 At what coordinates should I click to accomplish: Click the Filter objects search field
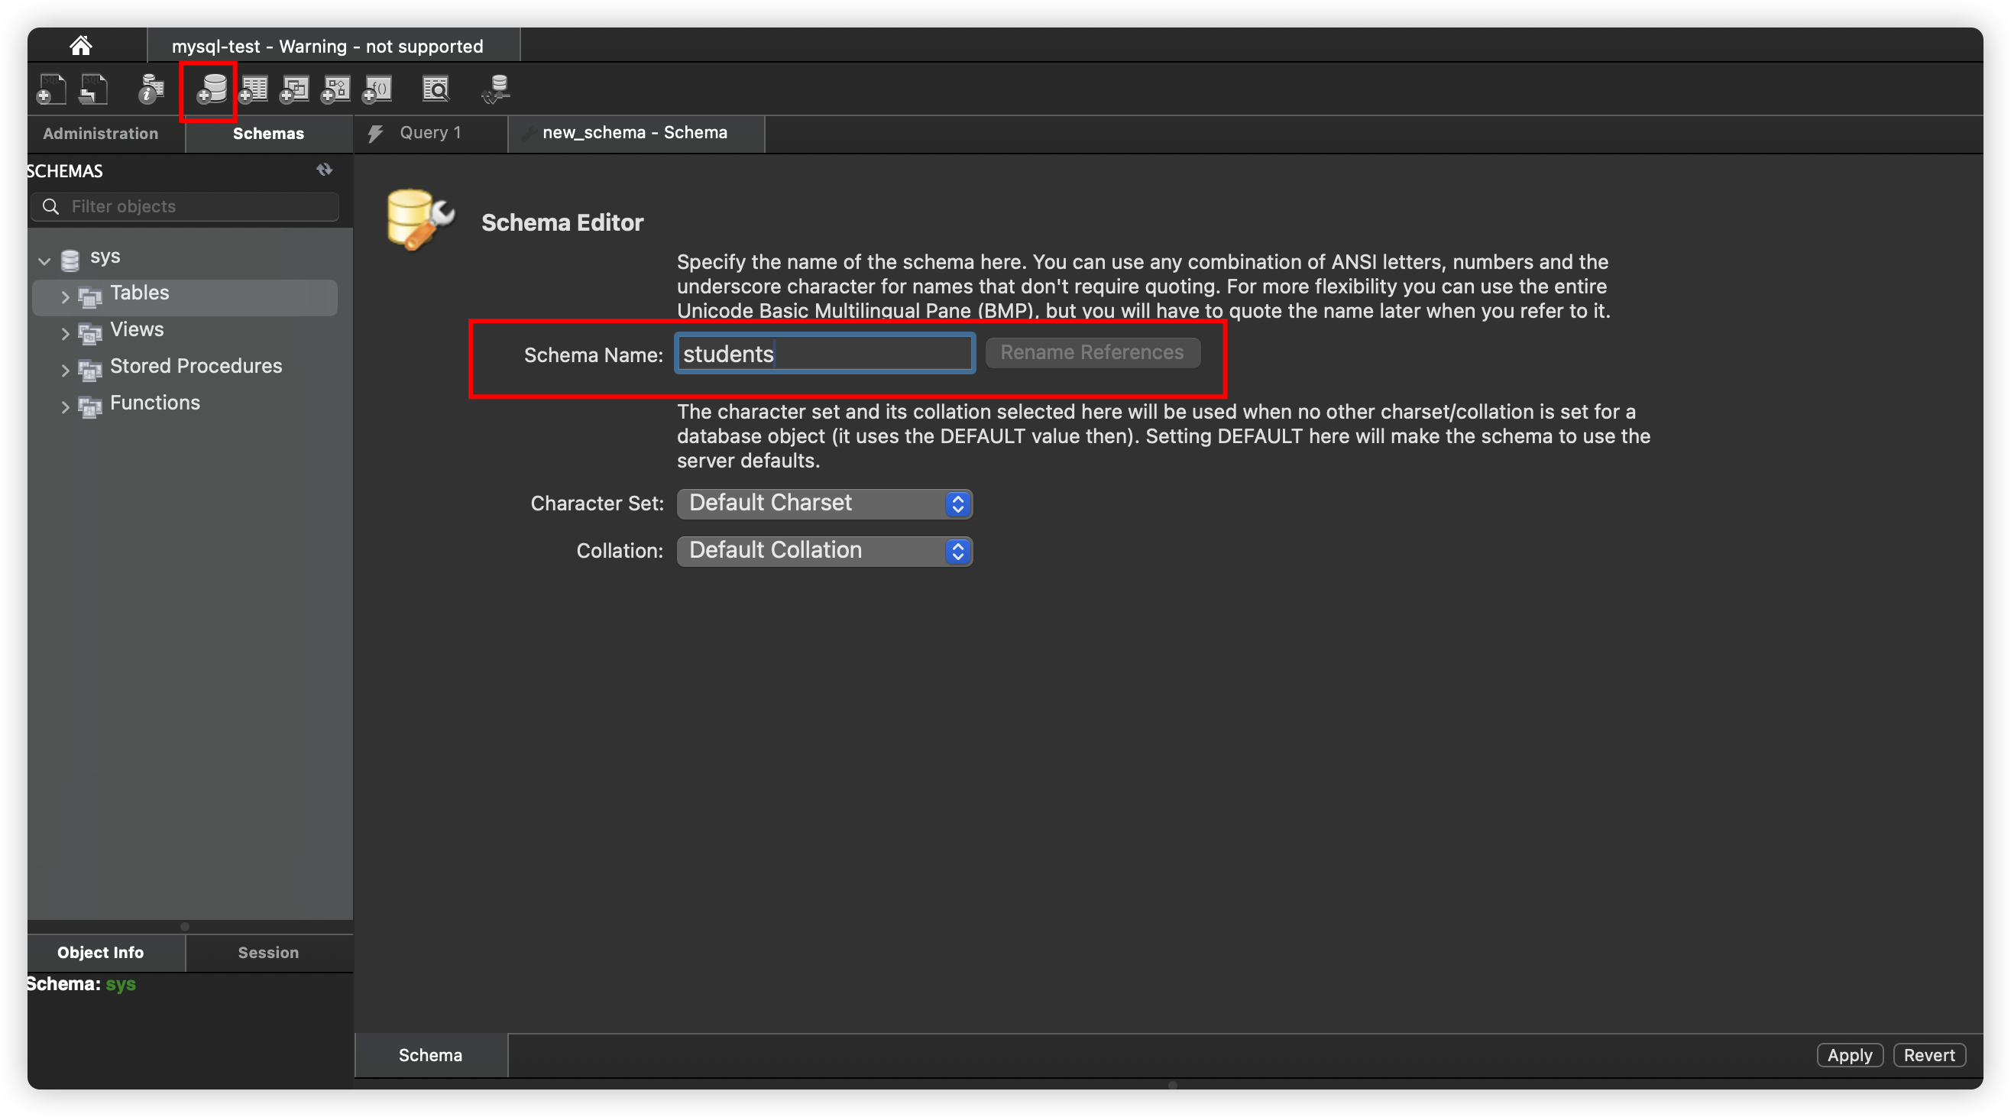point(195,207)
